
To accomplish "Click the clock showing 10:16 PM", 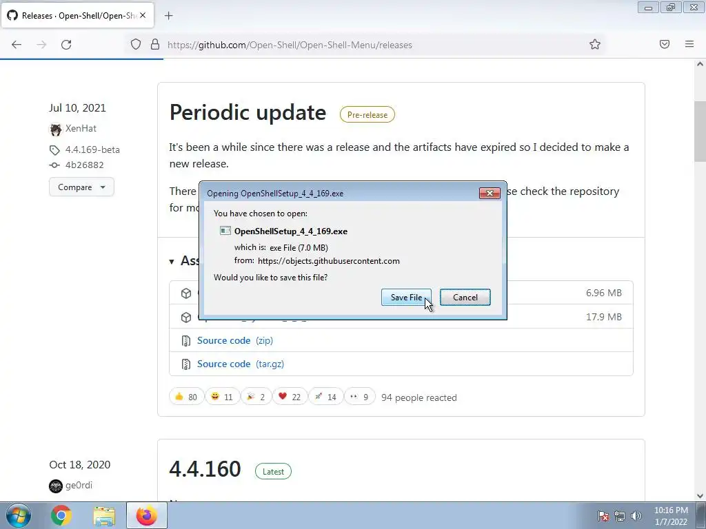I will (x=671, y=516).
